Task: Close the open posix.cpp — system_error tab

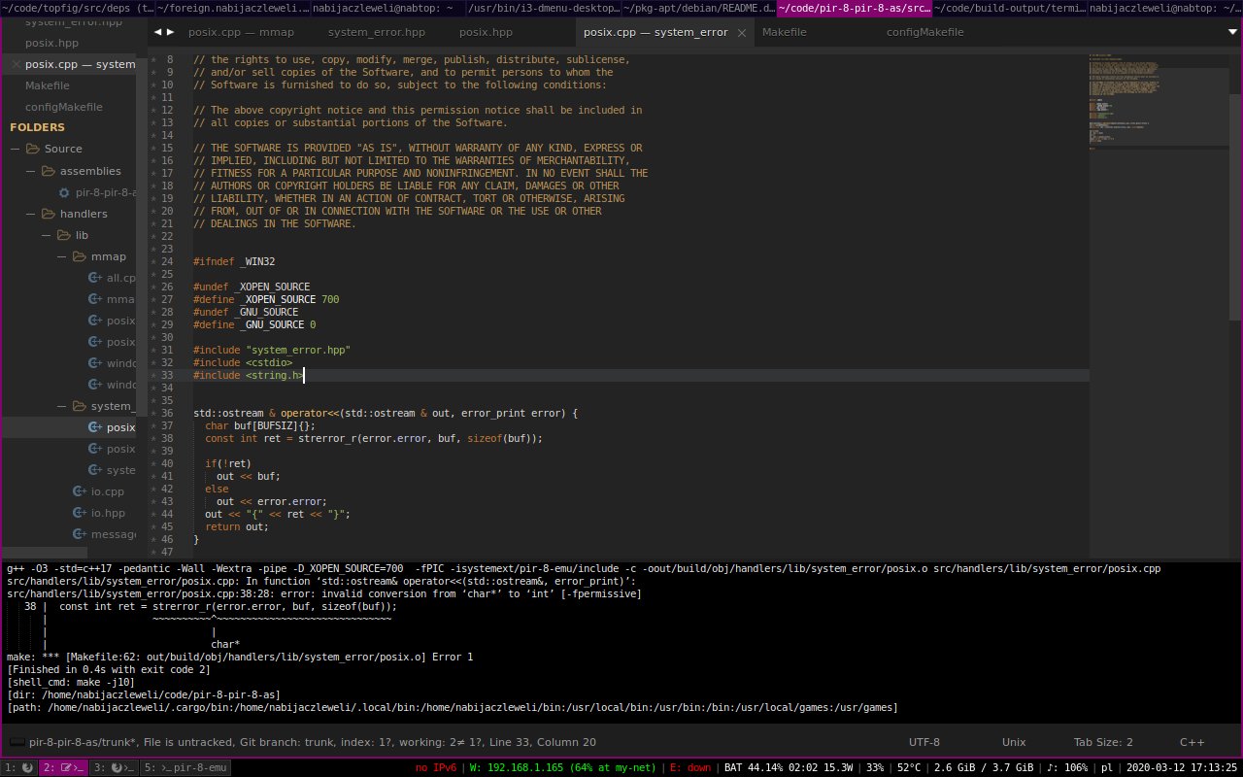Action: pyautogui.click(x=742, y=32)
